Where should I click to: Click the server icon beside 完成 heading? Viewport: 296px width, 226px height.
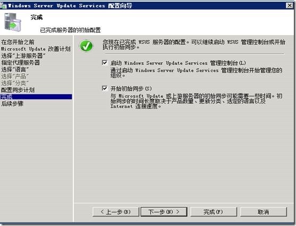coord(13,22)
